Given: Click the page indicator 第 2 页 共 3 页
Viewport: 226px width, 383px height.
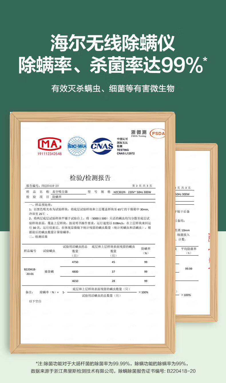Looking at the screenshot, I should click(x=142, y=186).
